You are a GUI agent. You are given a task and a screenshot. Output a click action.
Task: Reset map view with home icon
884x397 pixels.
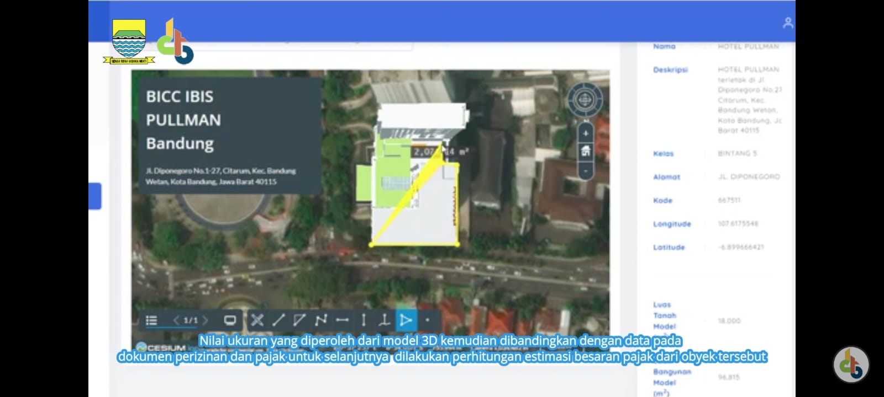click(586, 151)
